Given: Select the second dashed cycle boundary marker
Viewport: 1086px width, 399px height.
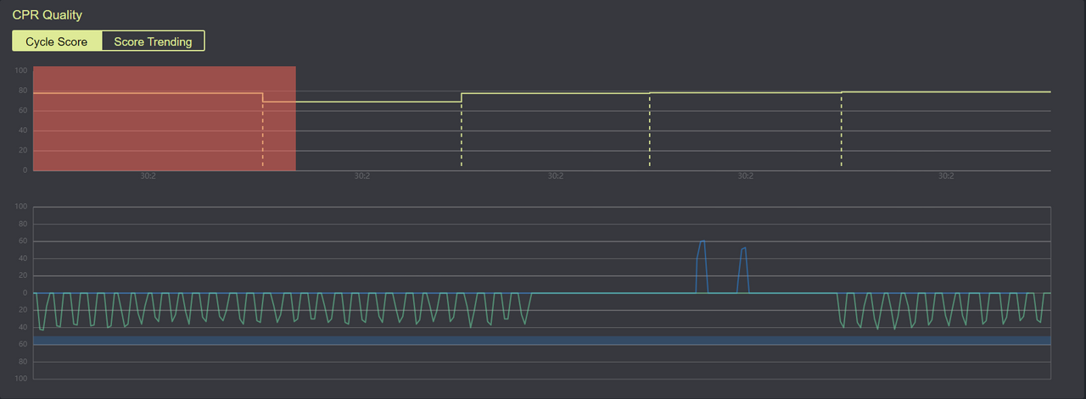Looking at the screenshot, I should 462,136.
